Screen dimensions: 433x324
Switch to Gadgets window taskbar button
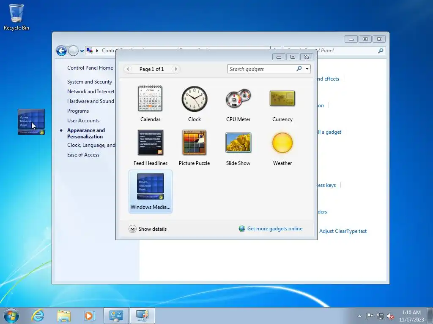pyautogui.click(x=142, y=316)
